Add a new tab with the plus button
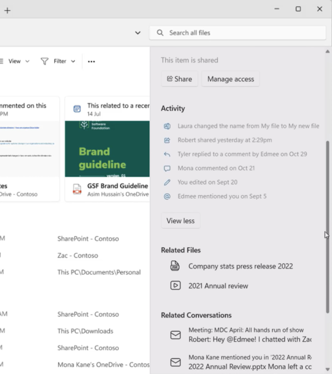This screenshot has height=374, width=332. coord(7,10)
